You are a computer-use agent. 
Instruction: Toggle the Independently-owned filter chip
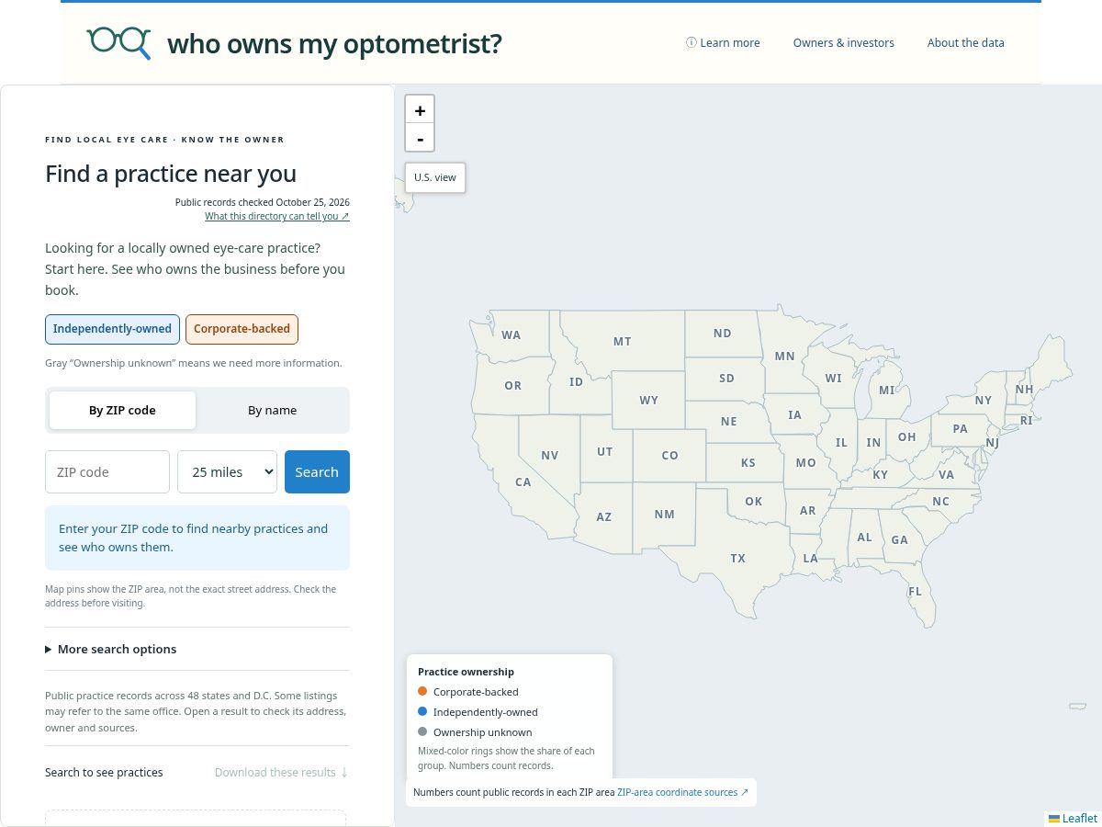tap(112, 329)
